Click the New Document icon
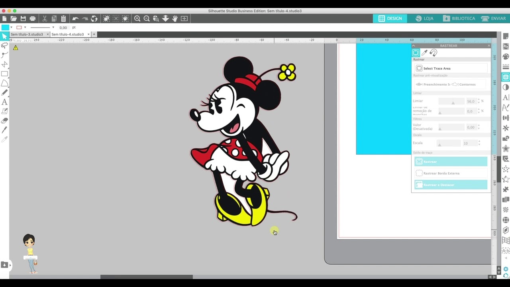Viewport: 510px width, 287px height. 4,19
